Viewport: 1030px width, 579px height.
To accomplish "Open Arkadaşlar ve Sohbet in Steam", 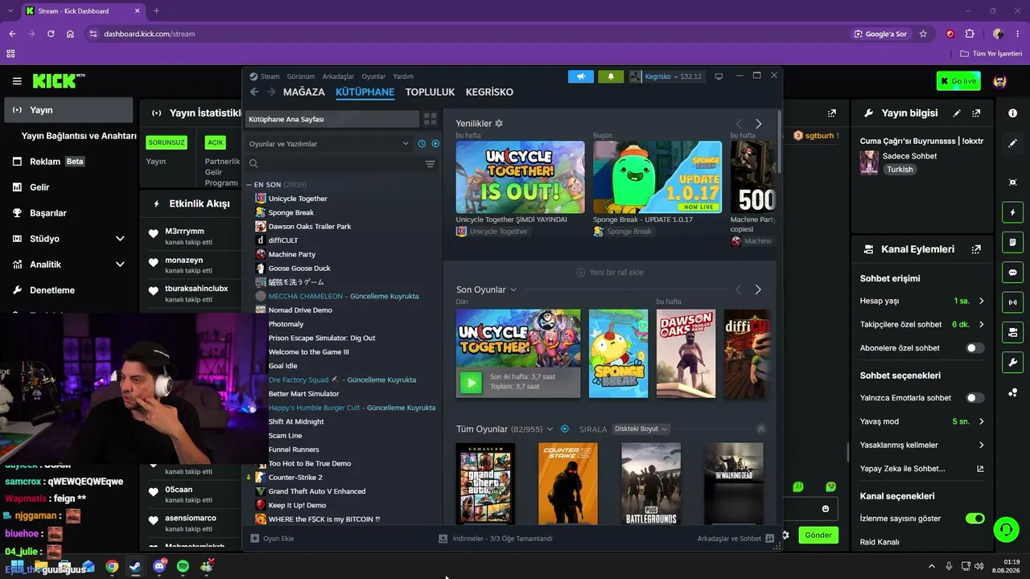I will 735,539.
